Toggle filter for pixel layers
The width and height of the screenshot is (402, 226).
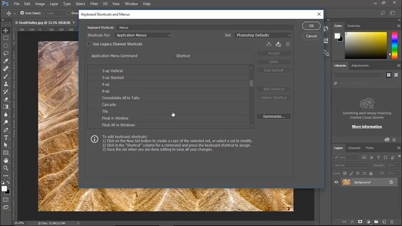coord(364,158)
